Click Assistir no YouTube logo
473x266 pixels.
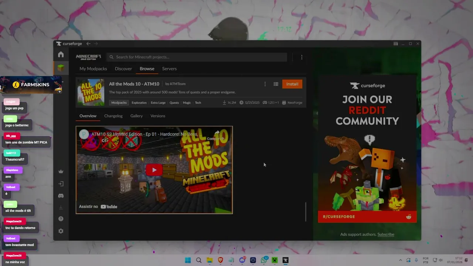(98, 207)
